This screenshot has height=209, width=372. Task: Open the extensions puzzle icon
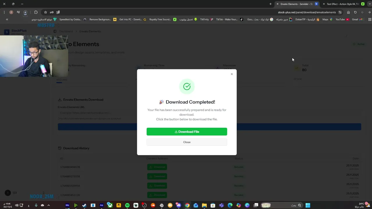[36, 12]
